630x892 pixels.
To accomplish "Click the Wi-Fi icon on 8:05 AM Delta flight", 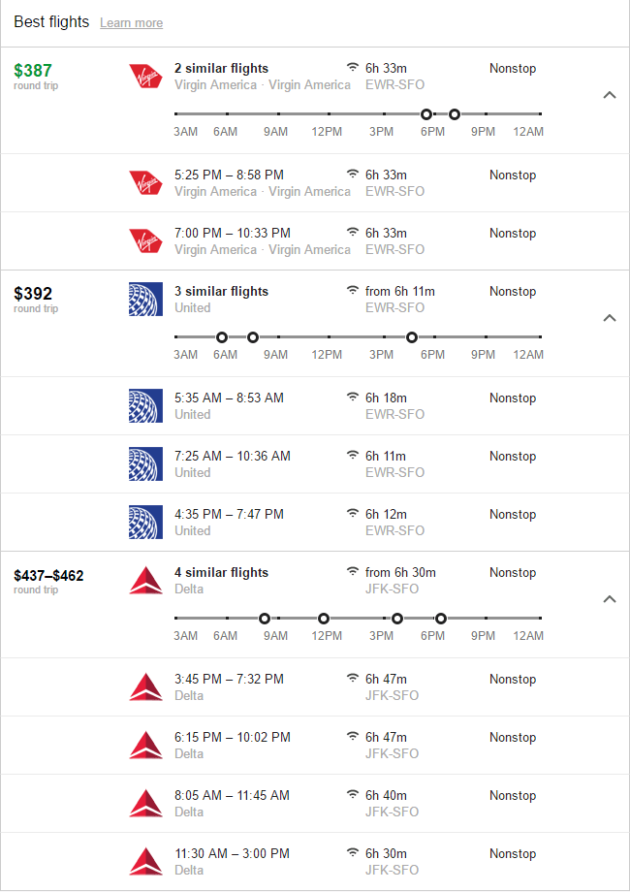I will tap(352, 795).
